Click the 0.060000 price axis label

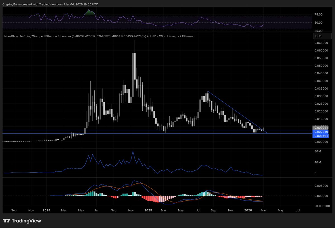coord(322,51)
